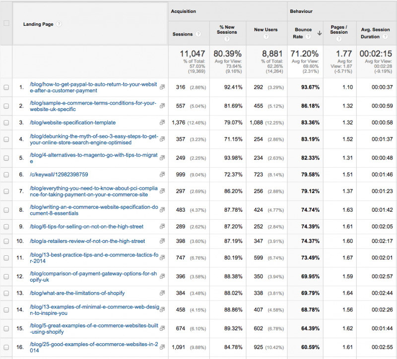Open a-retailers-review-of-not-on-the-high-street link
Image resolution: width=397 pixels, height=359 pixels.
[87, 241]
